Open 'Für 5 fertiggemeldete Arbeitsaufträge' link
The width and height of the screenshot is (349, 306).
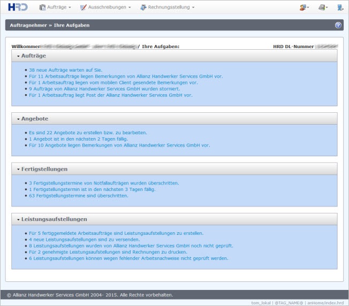click(116, 233)
